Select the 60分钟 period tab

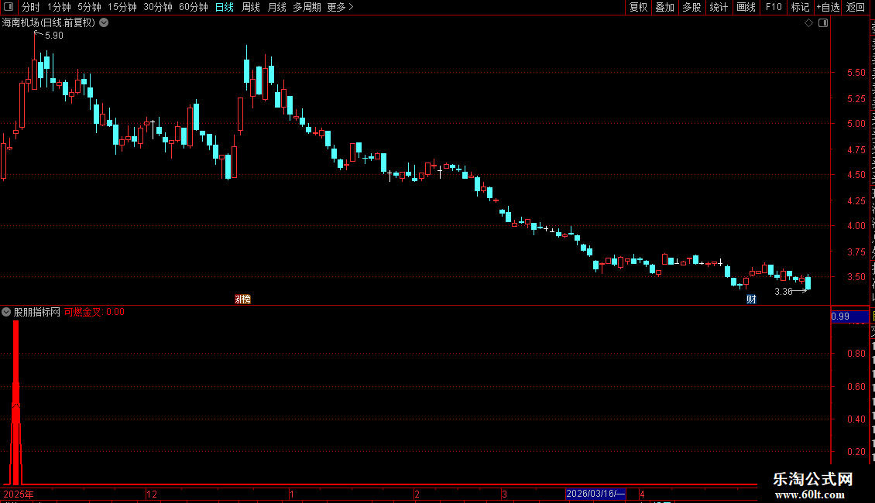[194, 7]
